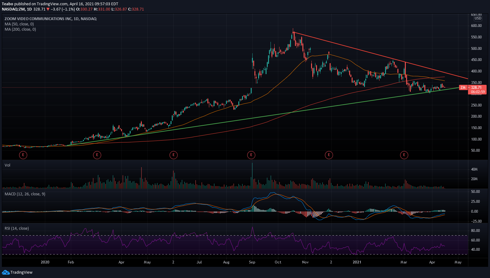Viewport: 490px width, 278px height.
Task: Select the MA (50, close, 0) indicator label
Action: click(x=19, y=24)
